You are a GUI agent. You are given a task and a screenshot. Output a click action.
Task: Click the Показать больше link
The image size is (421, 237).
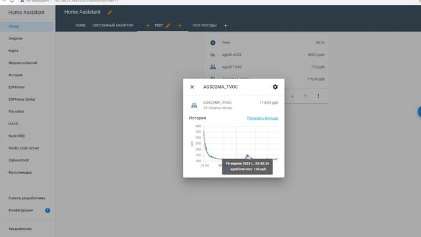tap(262, 118)
